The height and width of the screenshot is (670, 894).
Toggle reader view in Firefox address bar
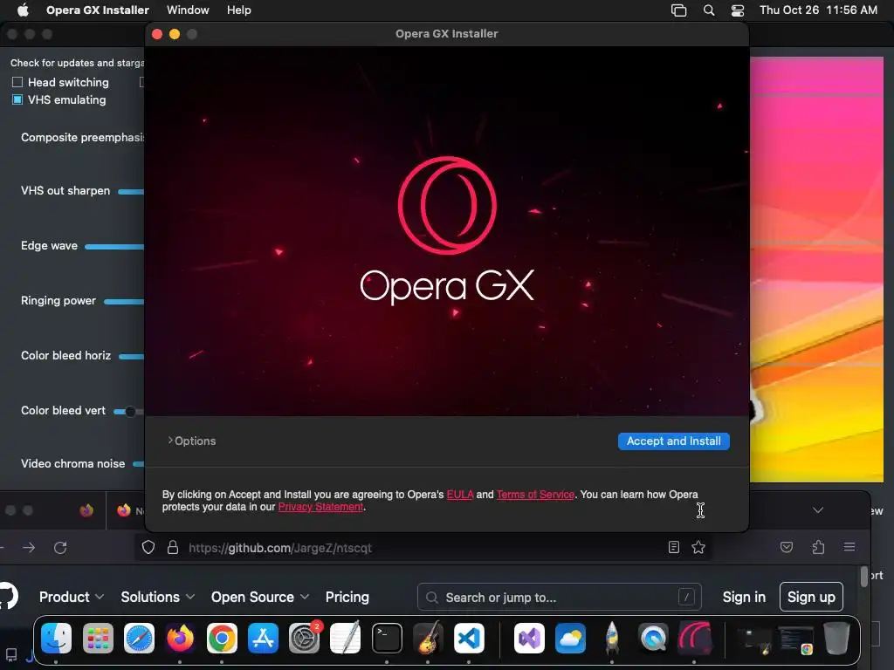pyautogui.click(x=674, y=548)
